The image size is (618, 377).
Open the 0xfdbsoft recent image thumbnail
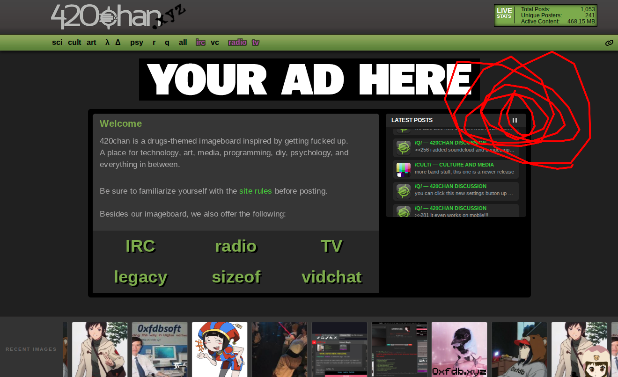[x=160, y=349]
